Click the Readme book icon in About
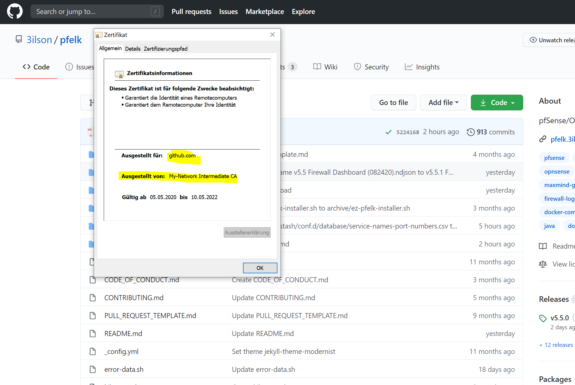 [x=543, y=246]
